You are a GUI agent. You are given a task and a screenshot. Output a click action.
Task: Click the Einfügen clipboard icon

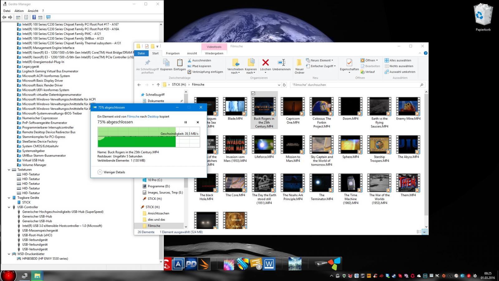[x=180, y=63]
